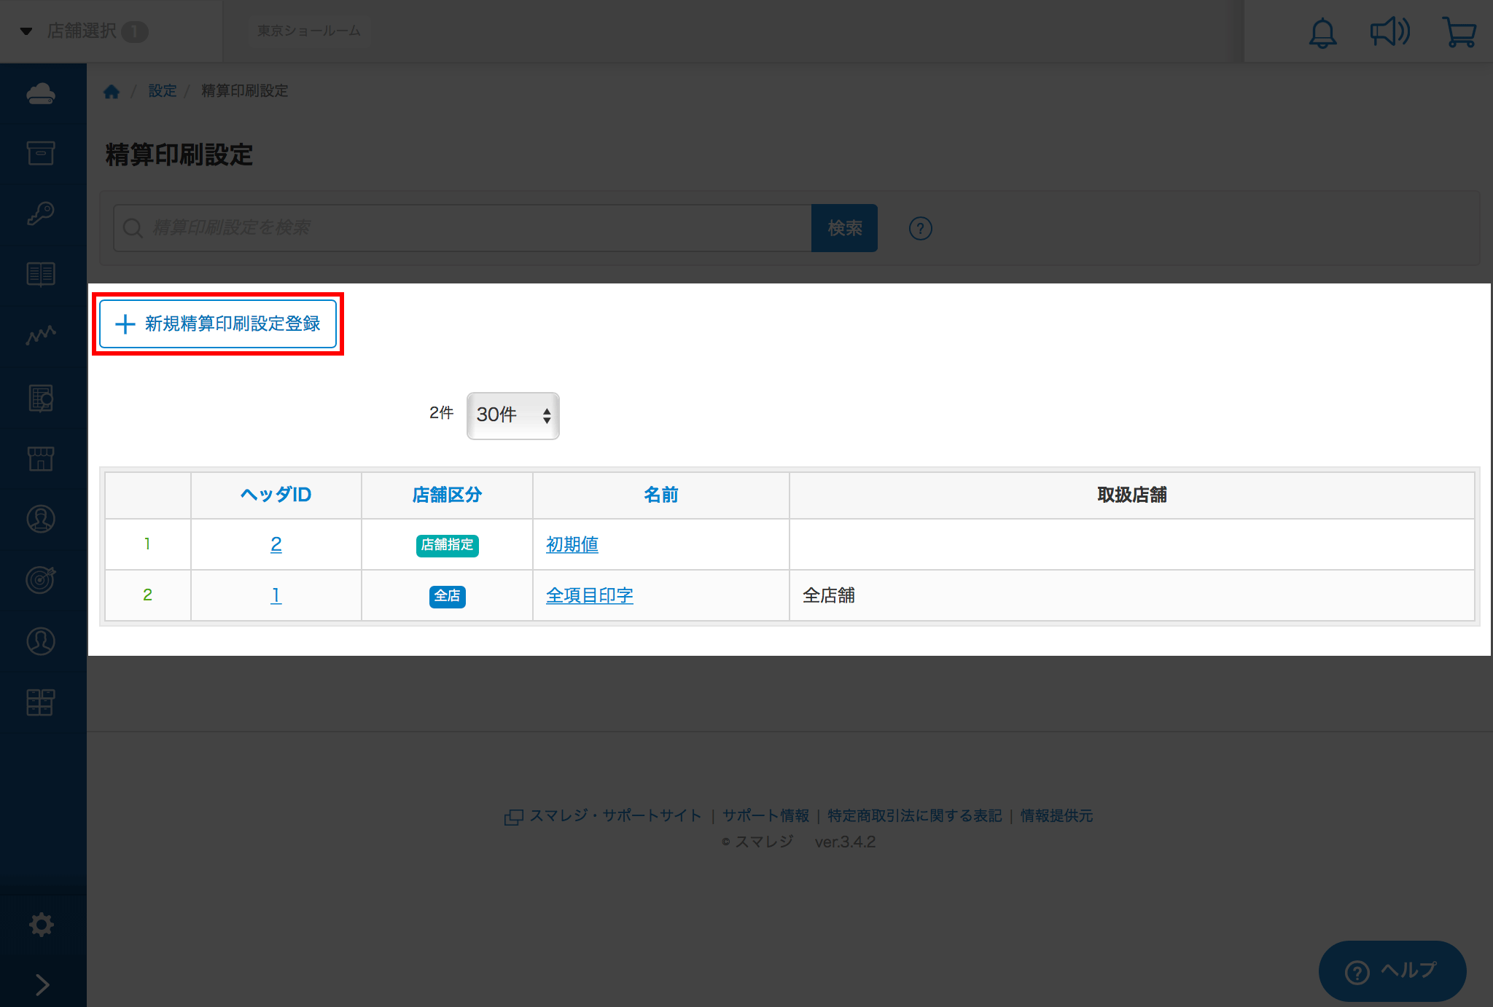The height and width of the screenshot is (1007, 1493).
Task: Click the 設定 breadcrumb link
Action: pyautogui.click(x=162, y=91)
